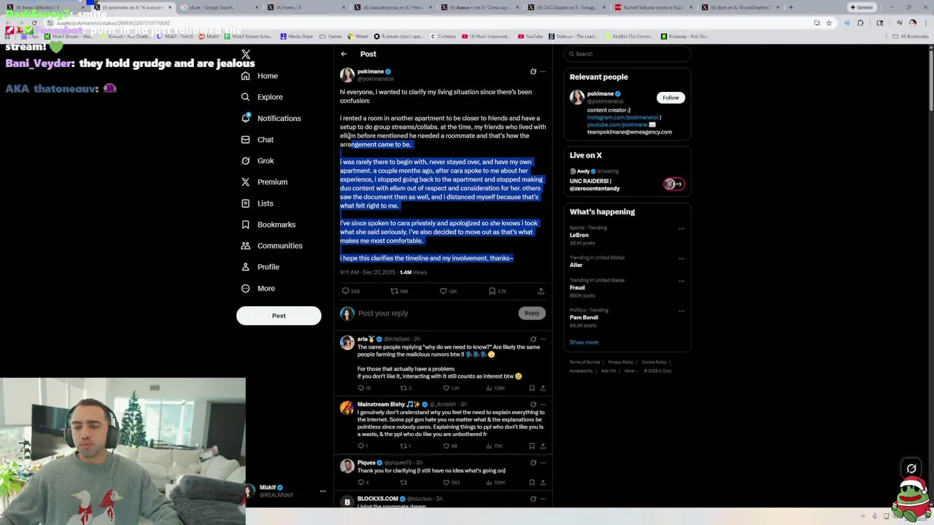Open options for the Fraud trend
Viewport: 934px width, 525px height.
[682, 281]
